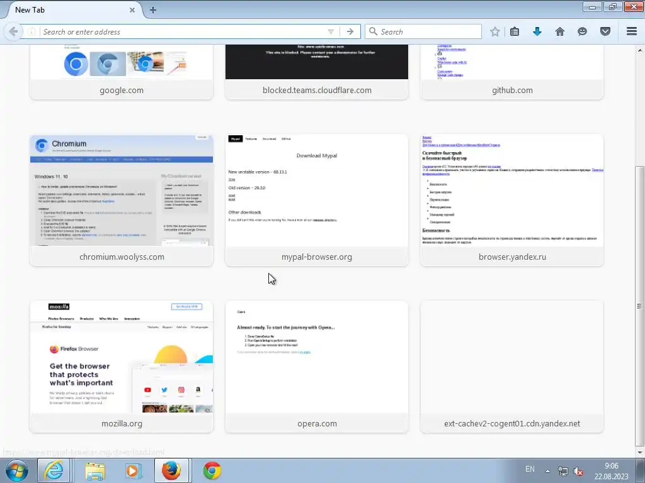Viewport: 645px width, 483px height.
Task: Open the chromium.woolyss.com thumbnail
Action: click(x=122, y=191)
